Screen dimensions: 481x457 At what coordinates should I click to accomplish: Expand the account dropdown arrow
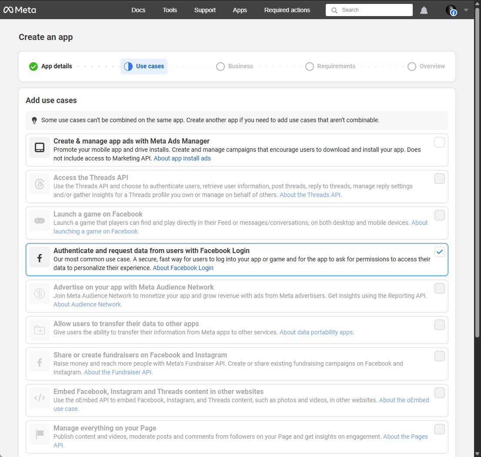466,10
